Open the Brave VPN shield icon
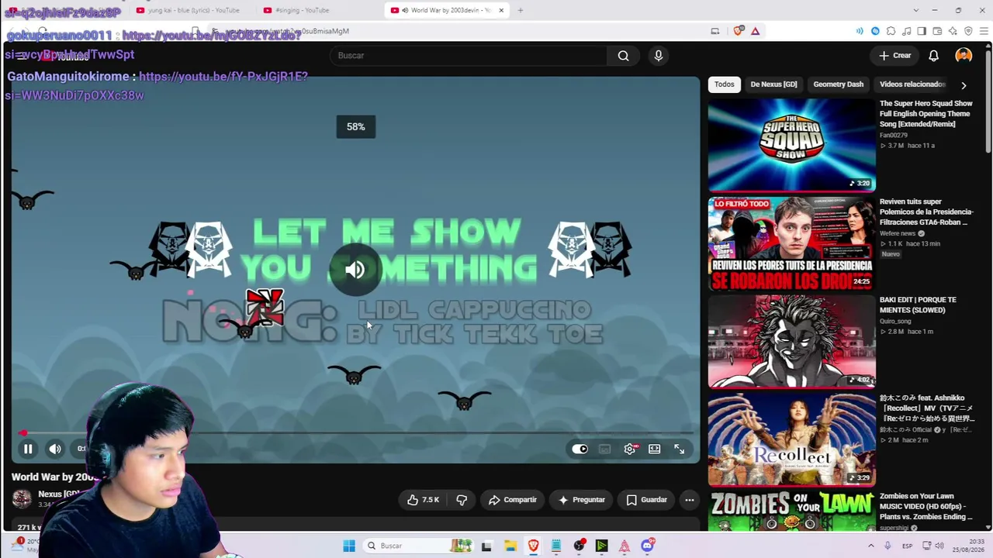The width and height of the screenshot is (993, 558). tap(968, 31)
